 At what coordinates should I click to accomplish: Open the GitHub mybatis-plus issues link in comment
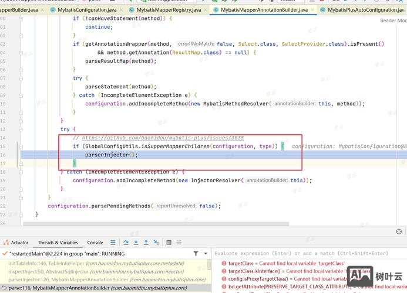(163, 138)
